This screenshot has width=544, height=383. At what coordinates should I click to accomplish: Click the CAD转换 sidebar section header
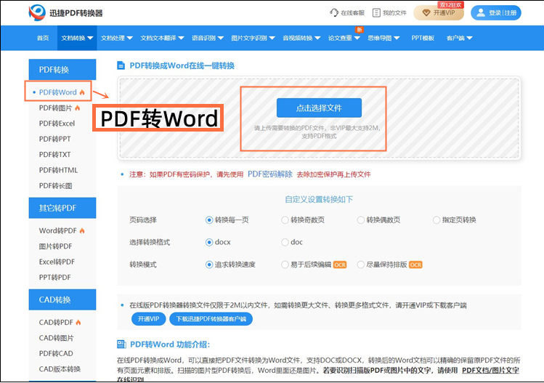click(x=62, y=299)
